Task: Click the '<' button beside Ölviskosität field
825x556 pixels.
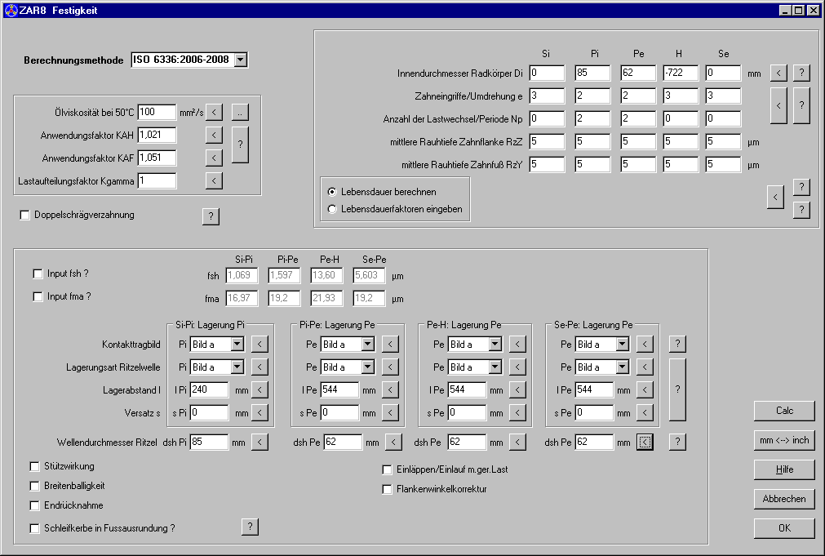Action: 214,112
